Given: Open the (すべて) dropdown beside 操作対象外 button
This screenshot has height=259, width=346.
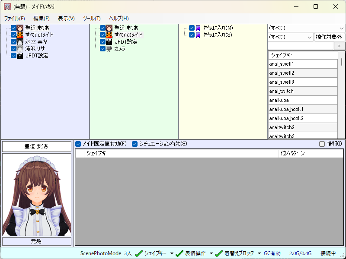Looking at the screenshot, I should click(290, 37).
